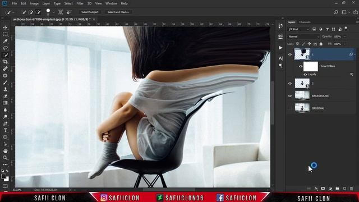Screen dimensions: 359x202
Task: Click the foreground color swatch
Action: [3, 176]
